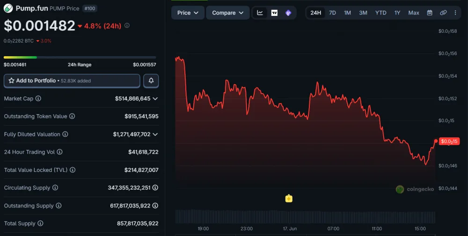
Task: Click info icon right of 617,817,035,922 value
Action: click(x=155, y=206)
